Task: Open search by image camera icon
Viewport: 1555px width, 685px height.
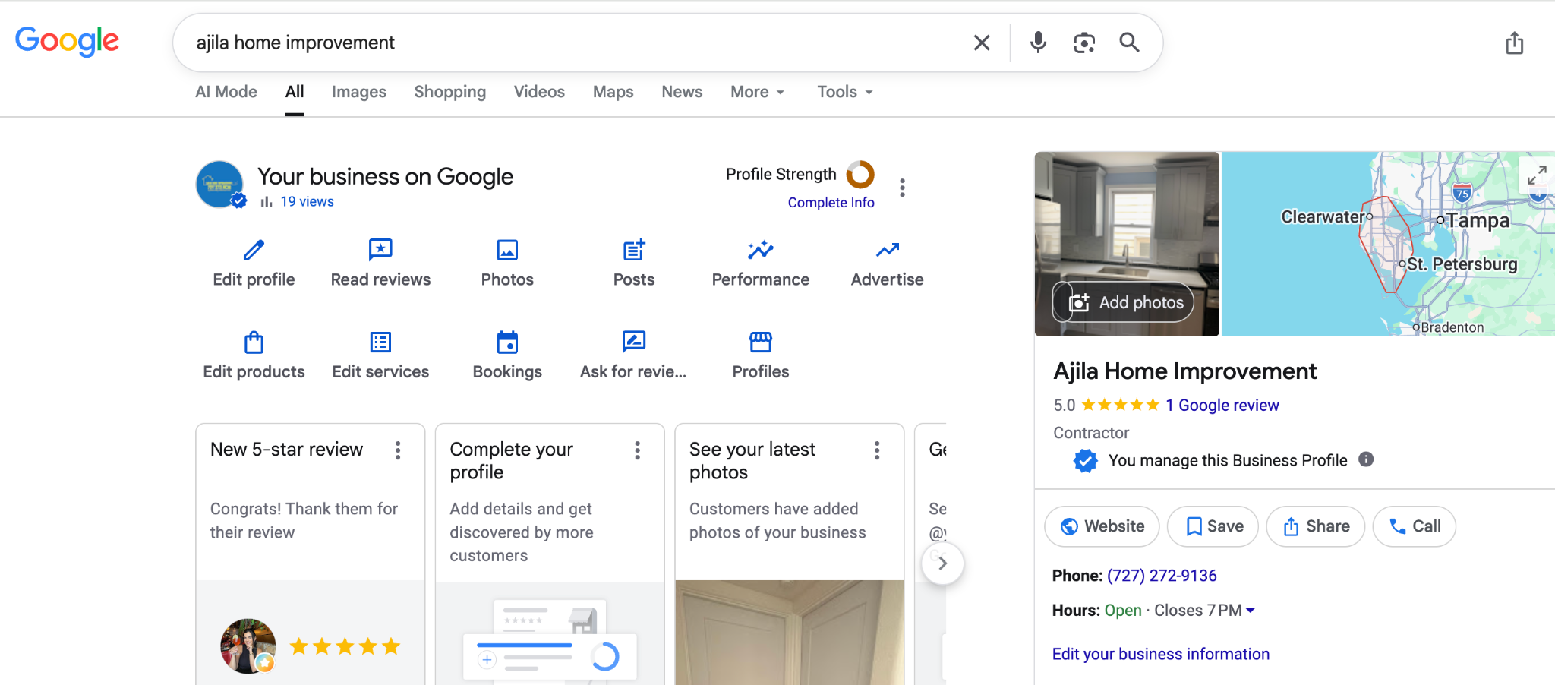Action: [1084, 43]
